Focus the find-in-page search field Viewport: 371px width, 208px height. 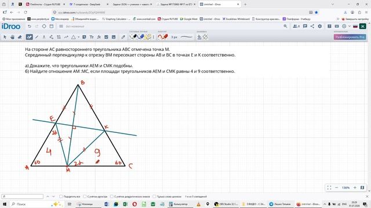(x=23, y=196)
